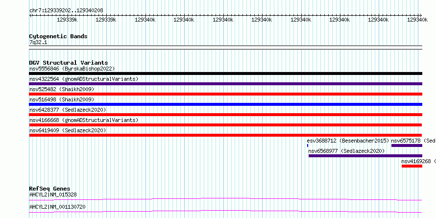Screen dimensions: 436x218
Task: Open the nsv6575178 label
Action: (413, 141)
